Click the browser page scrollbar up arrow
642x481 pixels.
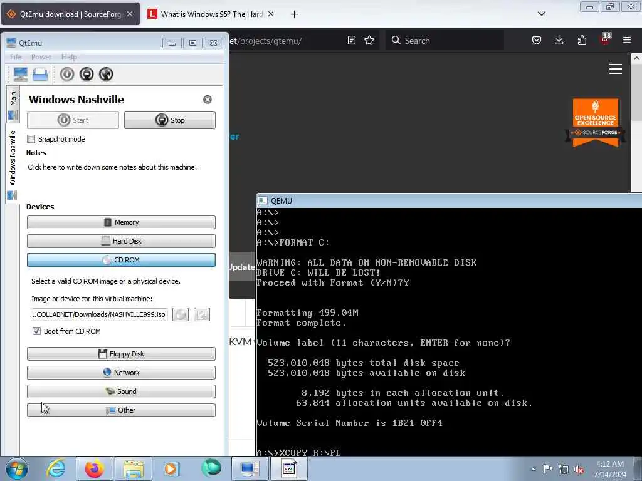637,58
